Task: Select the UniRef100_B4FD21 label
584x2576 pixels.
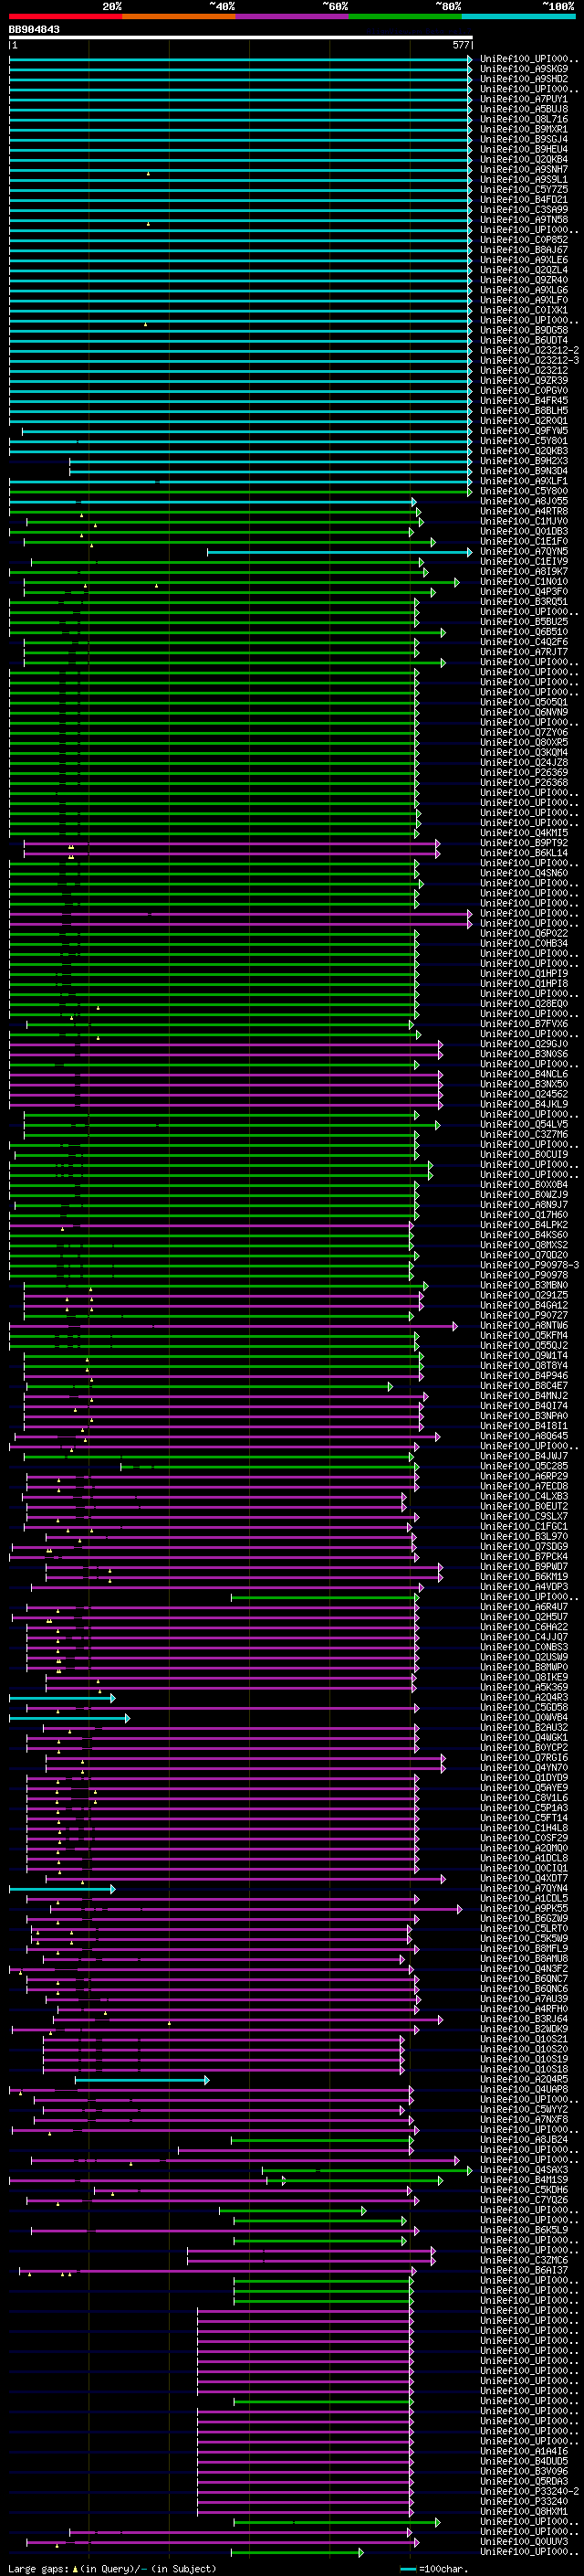Action: (523, 199)
